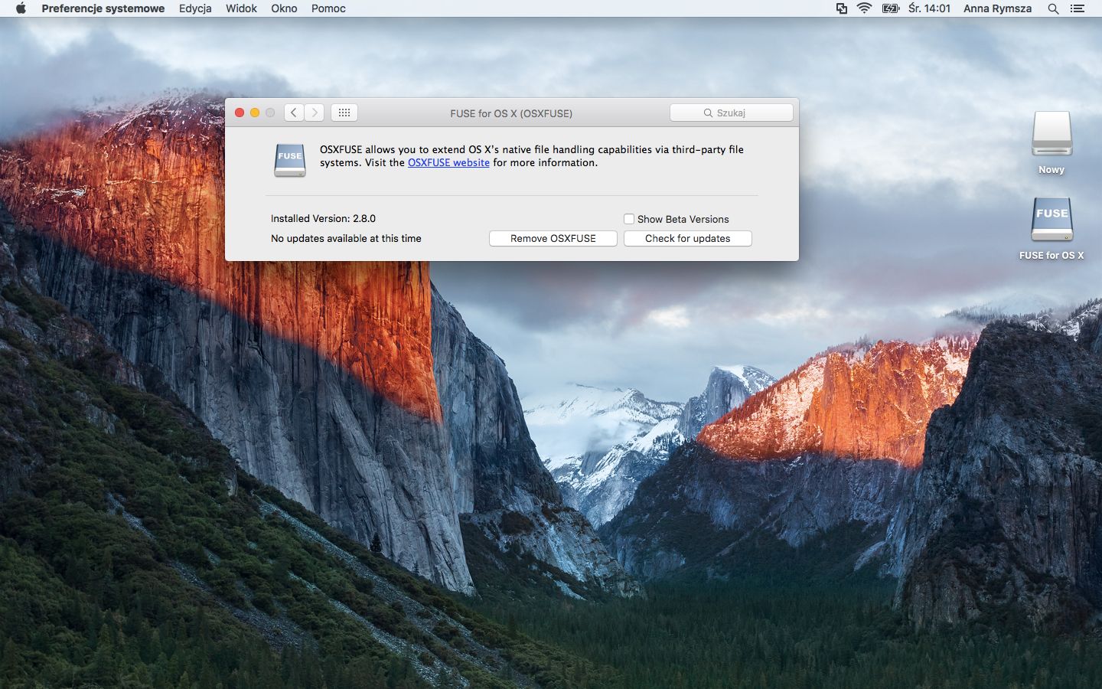Click Remove OSXFUSE button
This screenshot has width=1102, height=689.
[x=553, y=238]
